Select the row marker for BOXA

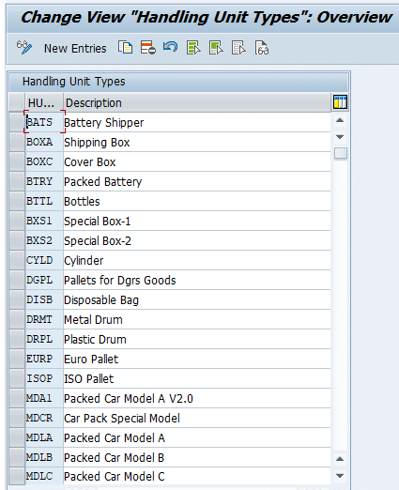[17, 142]
